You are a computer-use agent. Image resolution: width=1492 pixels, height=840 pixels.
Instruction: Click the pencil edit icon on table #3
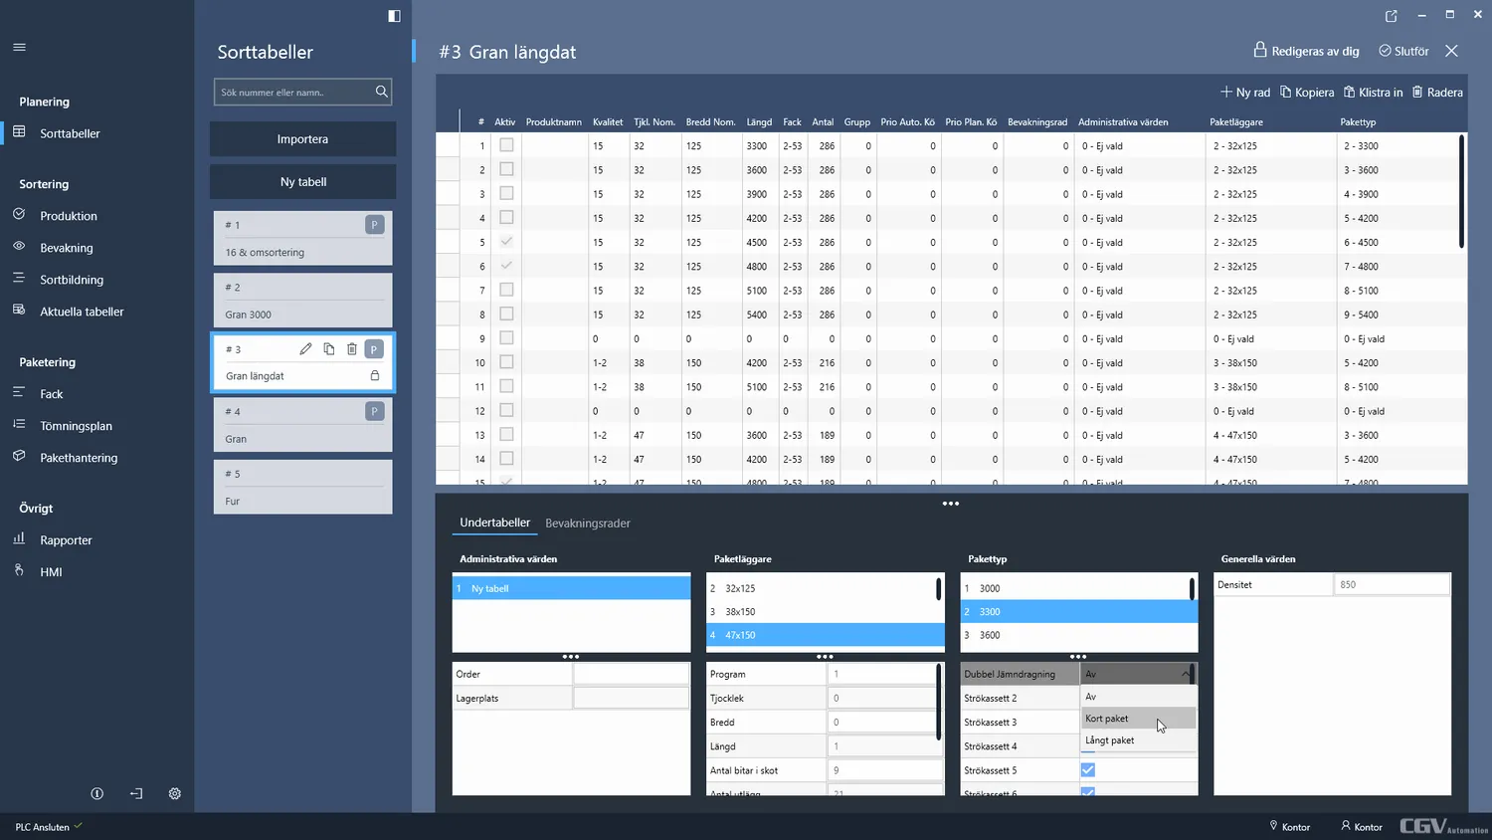click(305, 349)
